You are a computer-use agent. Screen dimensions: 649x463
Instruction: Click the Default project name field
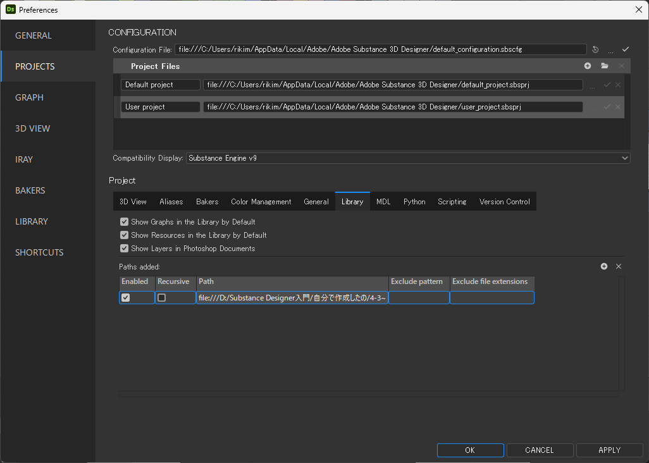pos(161,84)
